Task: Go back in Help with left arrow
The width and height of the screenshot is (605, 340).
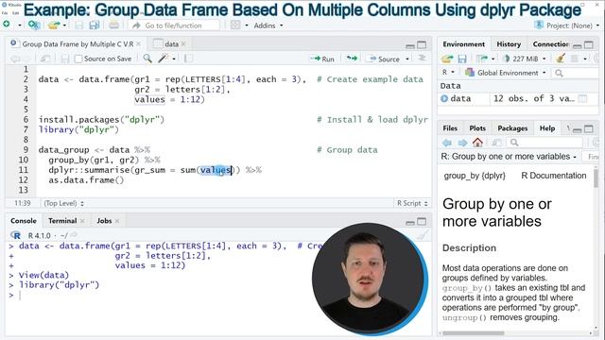Action: coord(447,143)
